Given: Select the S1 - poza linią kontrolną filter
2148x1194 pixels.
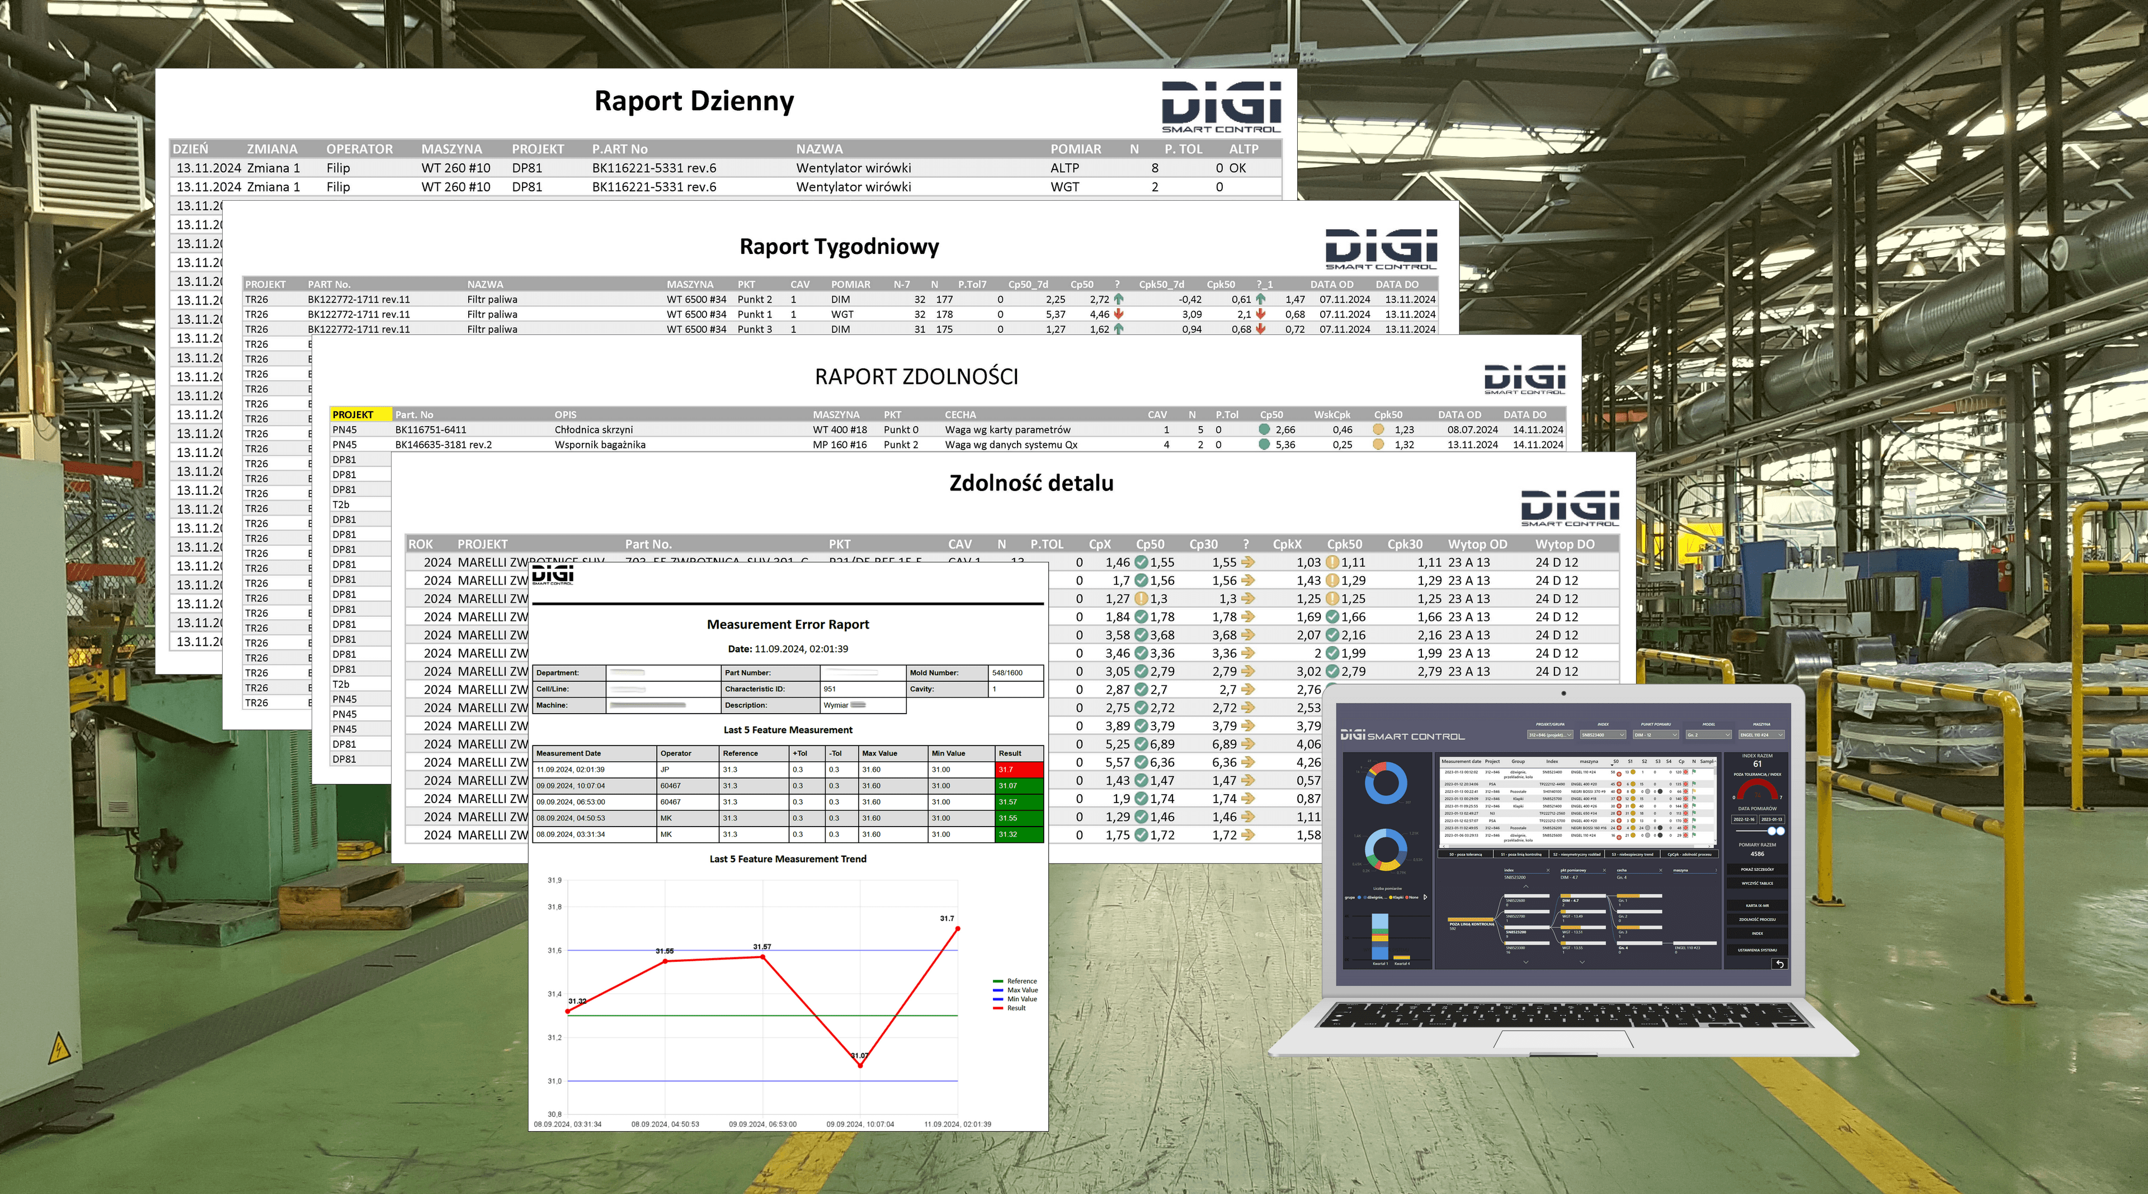Looking at the screenshot, I should click(x=1521, y=855).
